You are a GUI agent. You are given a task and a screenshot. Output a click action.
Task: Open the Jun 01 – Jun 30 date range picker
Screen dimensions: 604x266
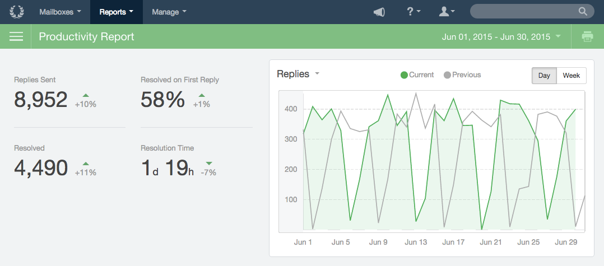click(x=501, y=37)
